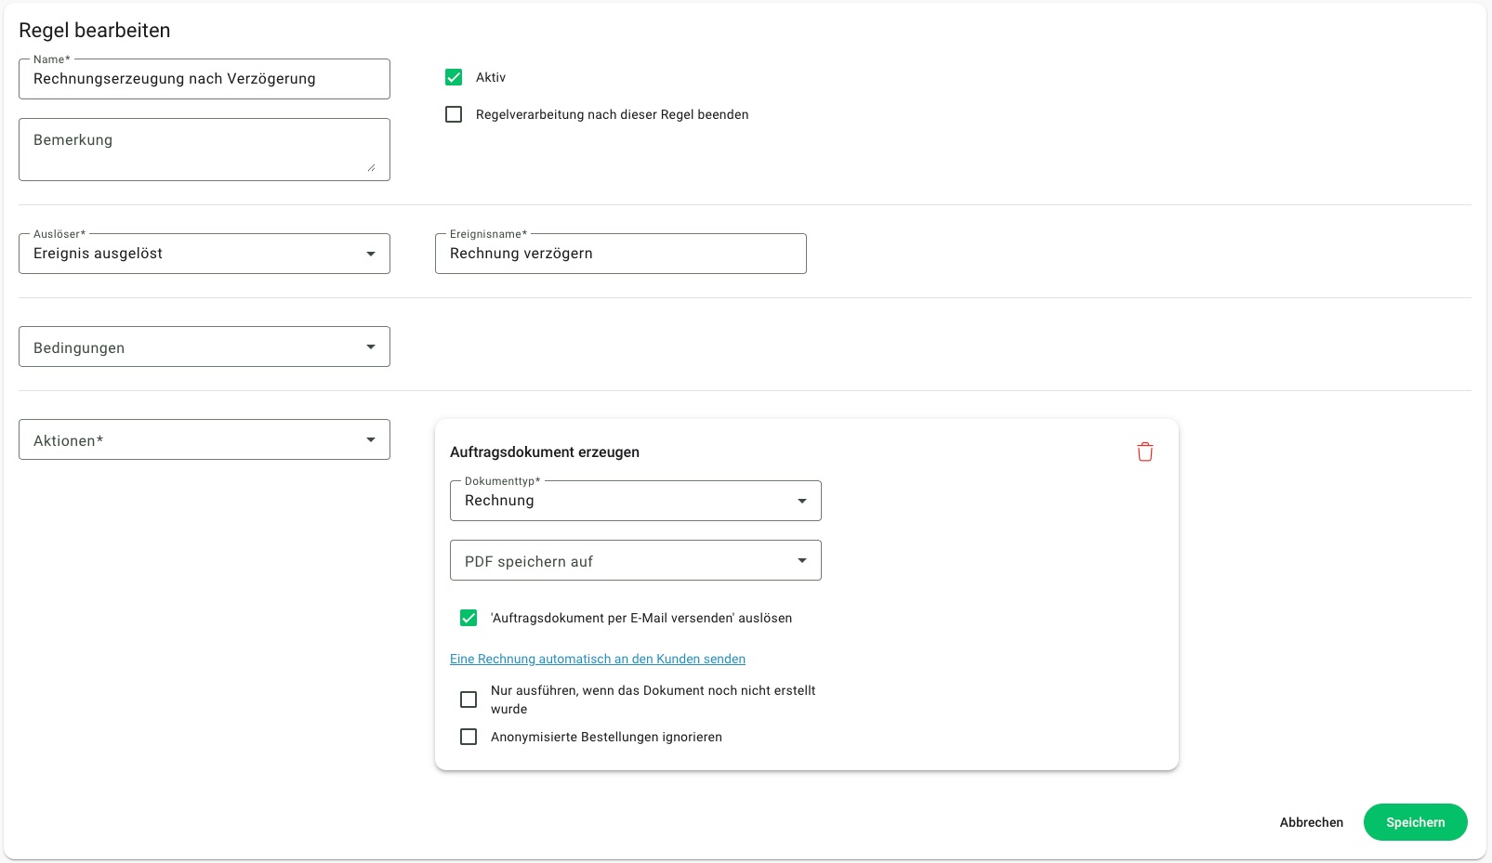
Task: Delete the Auftragsdokument erzeugen action via trash icon
Action: (x=1145, y=451)
